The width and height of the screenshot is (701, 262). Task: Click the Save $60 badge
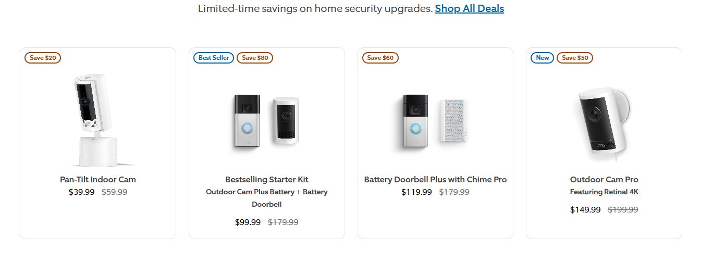click(380, 58)
